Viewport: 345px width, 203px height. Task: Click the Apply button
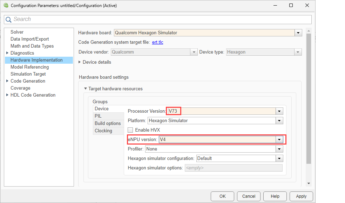(x=301, y=196)
